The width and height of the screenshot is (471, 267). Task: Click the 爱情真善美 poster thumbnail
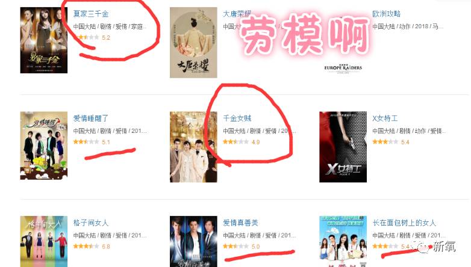(x=193, y=242)
